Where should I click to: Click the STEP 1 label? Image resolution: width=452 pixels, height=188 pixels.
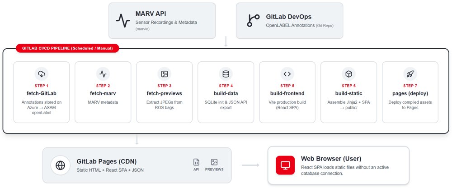42,86
